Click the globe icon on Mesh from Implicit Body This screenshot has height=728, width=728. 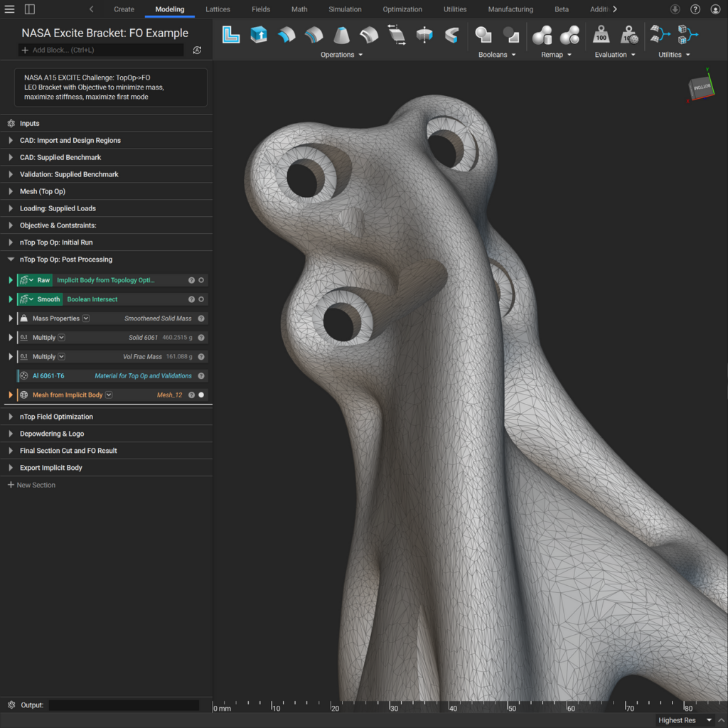click(x=23, y=395)
